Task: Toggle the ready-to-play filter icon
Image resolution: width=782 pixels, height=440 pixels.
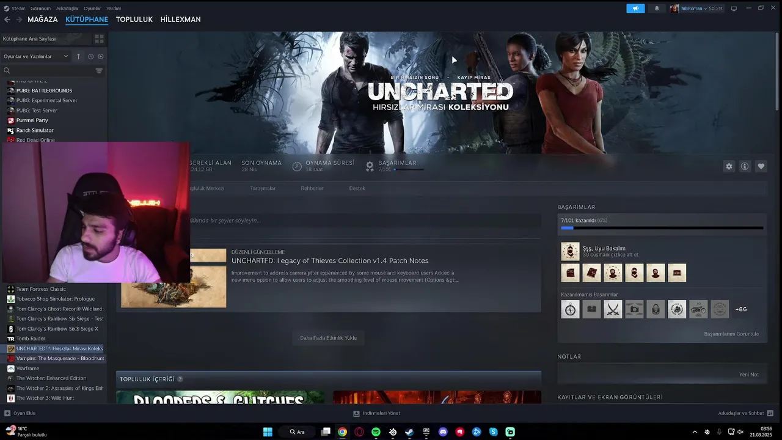Action: tap(101, 56)
